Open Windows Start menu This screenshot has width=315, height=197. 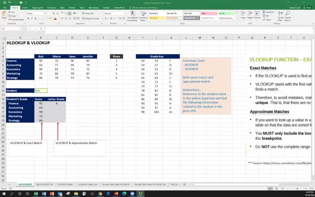pyautogui.click(x=4, y=194)
